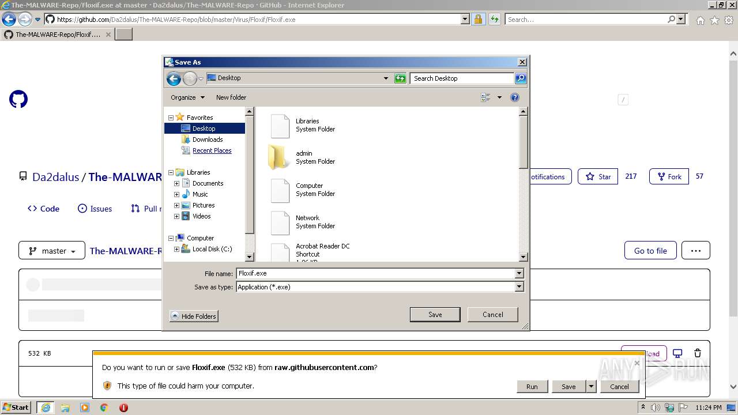Click the GitHub octocat logo on page
This screenshot has height=415, width=738.
[x=18, y=99]
